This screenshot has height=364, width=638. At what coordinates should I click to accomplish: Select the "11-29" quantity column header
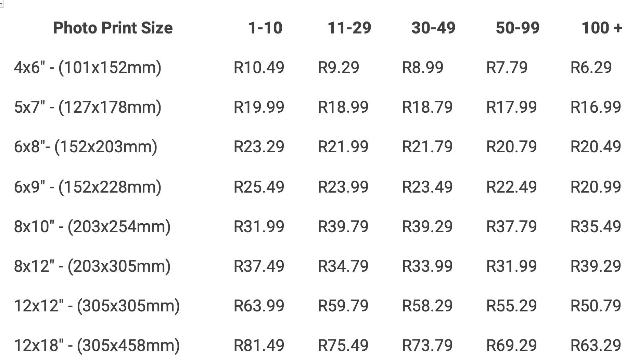[349, 28]
